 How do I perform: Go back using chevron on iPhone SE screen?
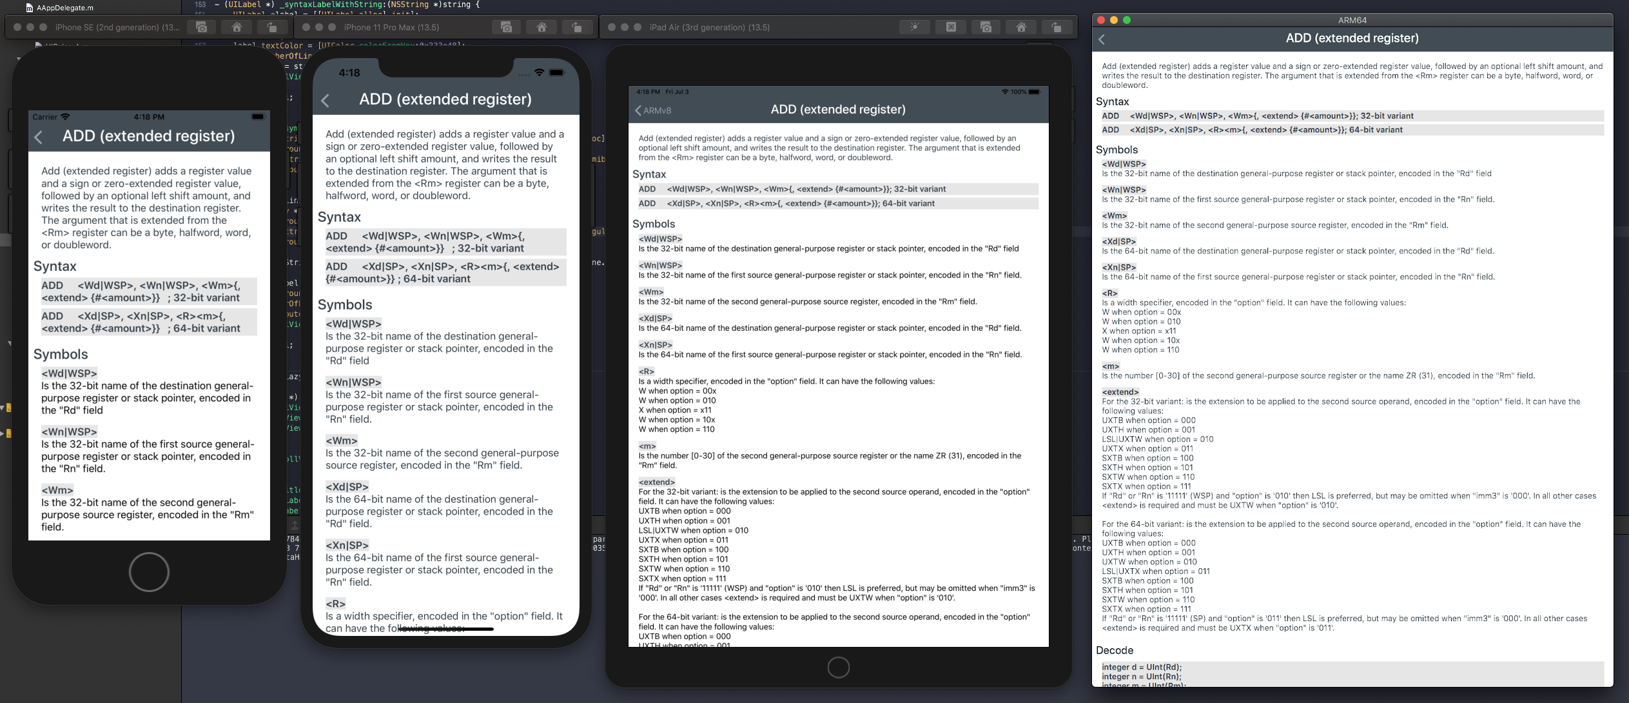coord(39,137)
